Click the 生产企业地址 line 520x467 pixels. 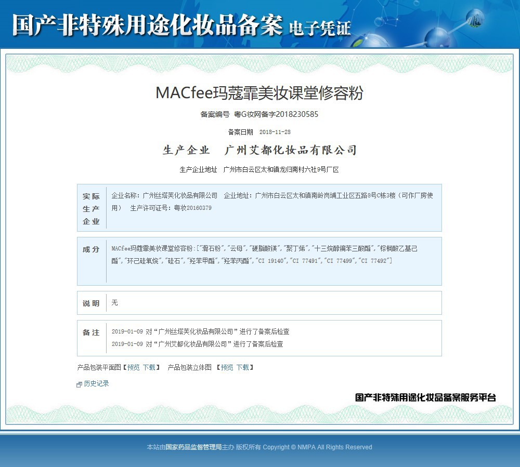259,169
